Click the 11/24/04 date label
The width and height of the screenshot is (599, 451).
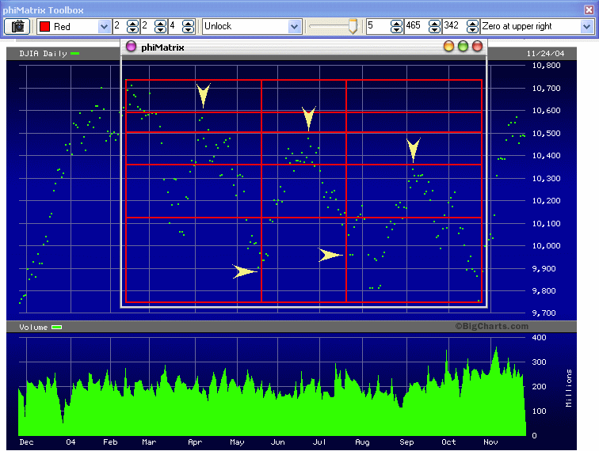(545, 54)
